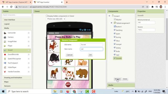Image resolution: width=168 pixels, height=94 pixels.
Task: Click the goat image button in viewer
Action: click(x=54, y=46)
